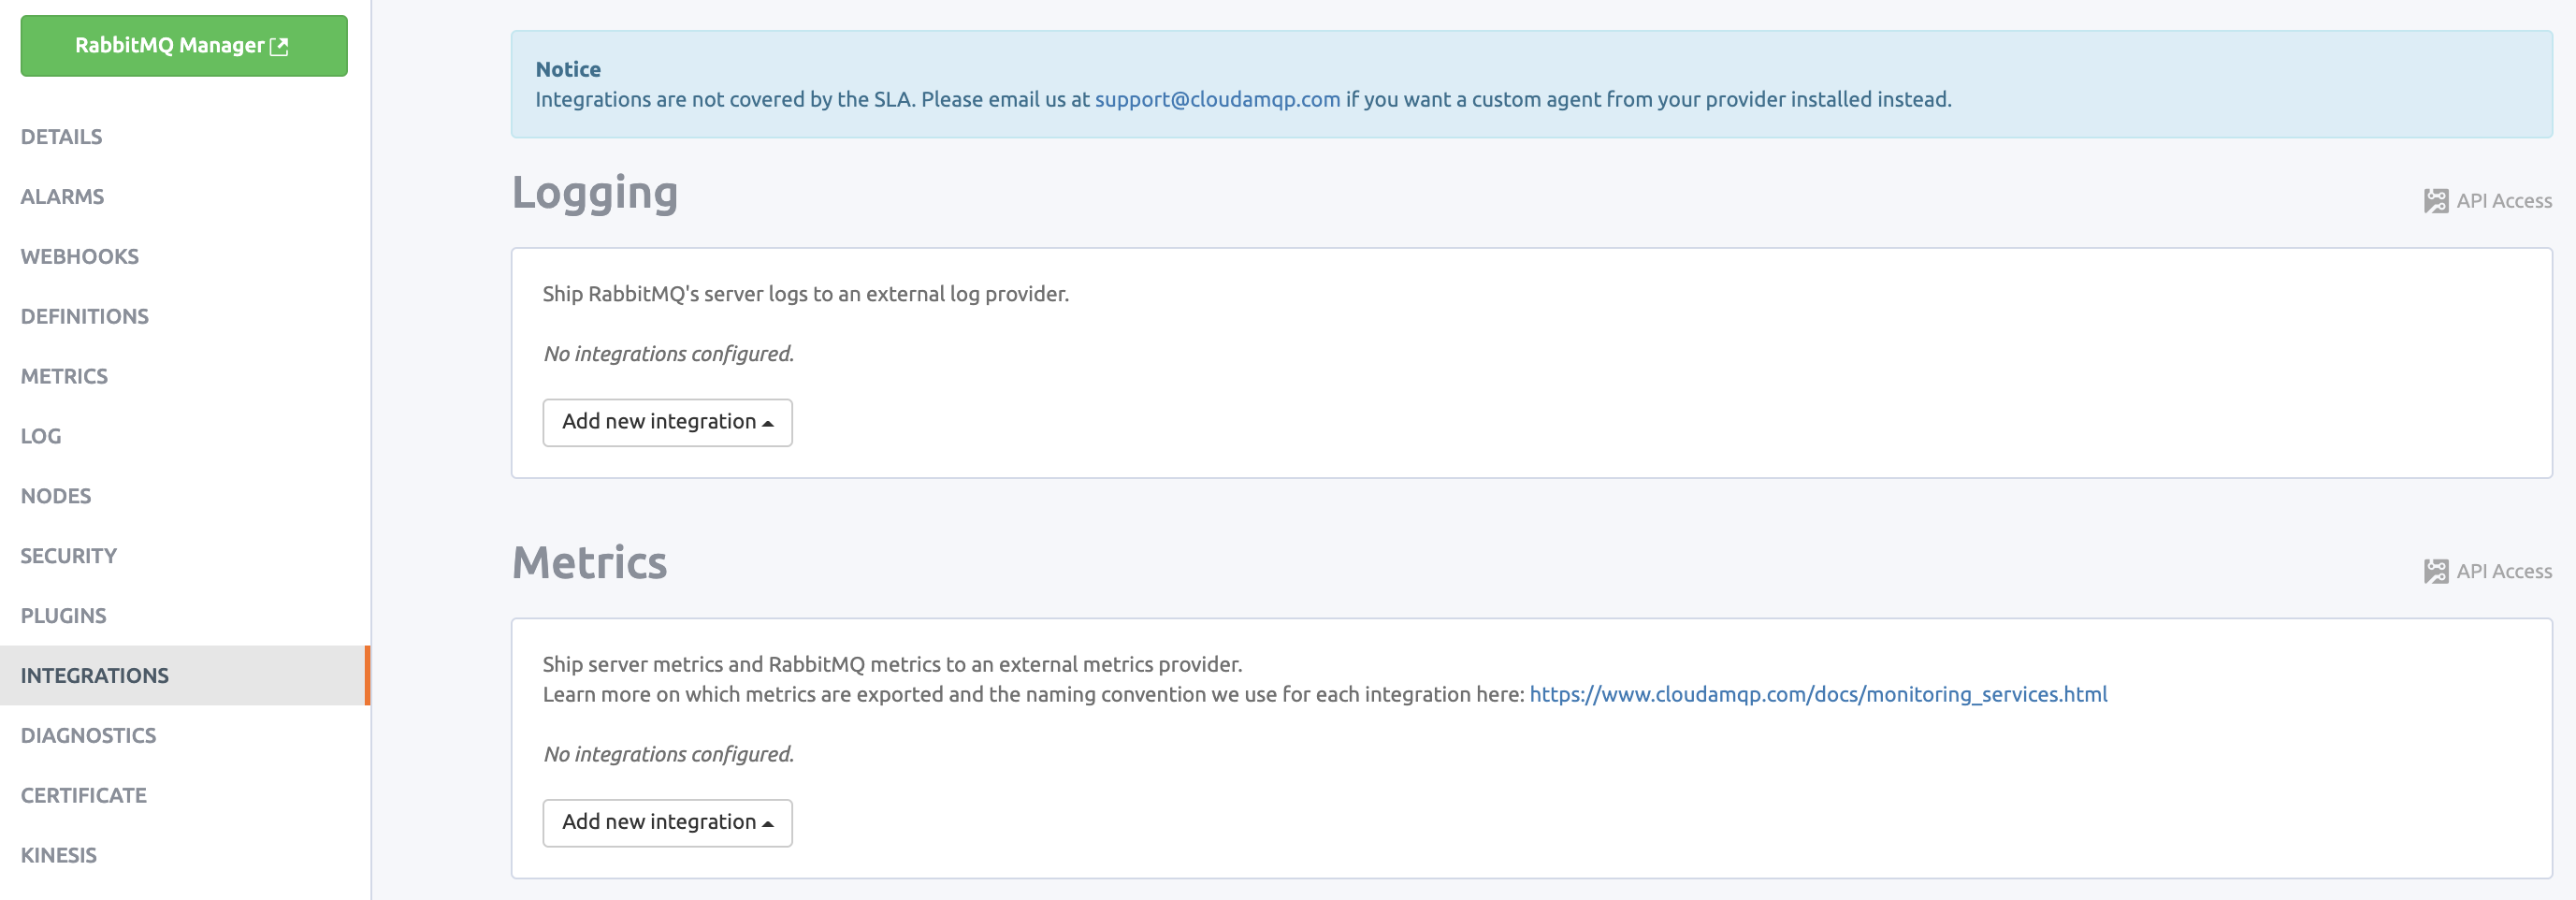Click the Metrics section heading
Image resolution: width=2576 pixels, height=900 pixels.
(589, 563)
